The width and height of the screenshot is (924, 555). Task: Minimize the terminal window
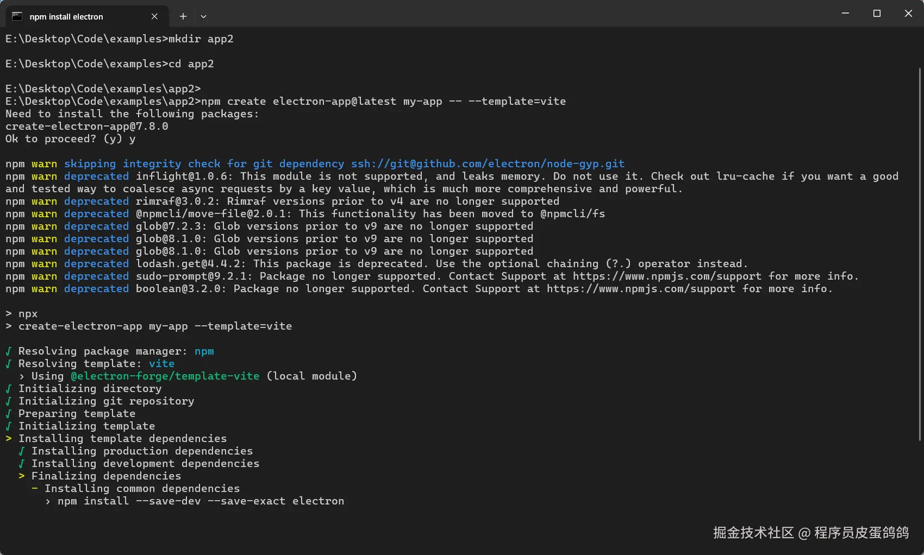(845, 14)
